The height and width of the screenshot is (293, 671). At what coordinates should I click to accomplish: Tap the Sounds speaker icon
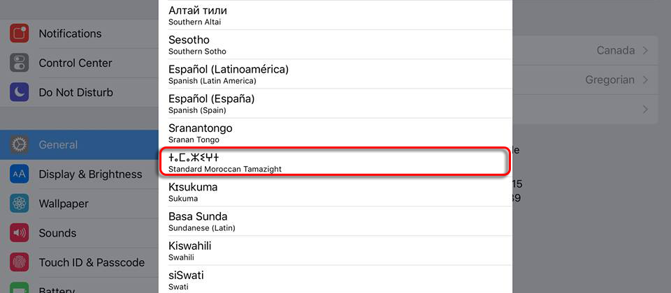(19, 233)
